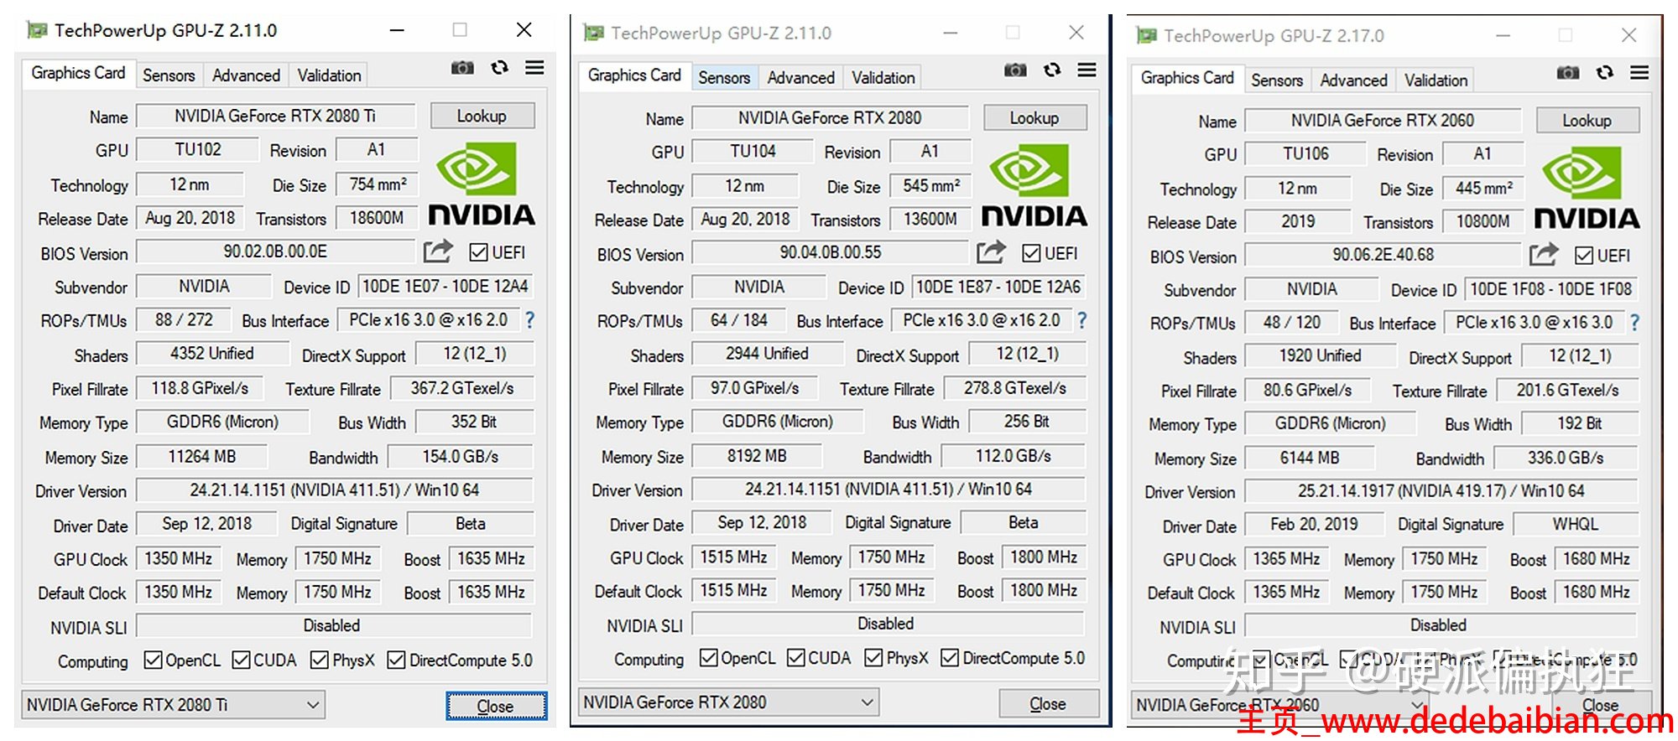Toggle OpenCL checkbox in RTX 2080 window
1678x741 pixels.
tap(708, 658)
